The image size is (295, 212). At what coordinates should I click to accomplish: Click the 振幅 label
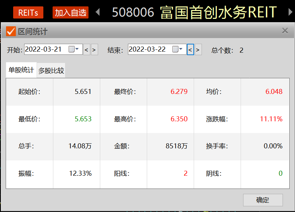(x=26, y=173)
